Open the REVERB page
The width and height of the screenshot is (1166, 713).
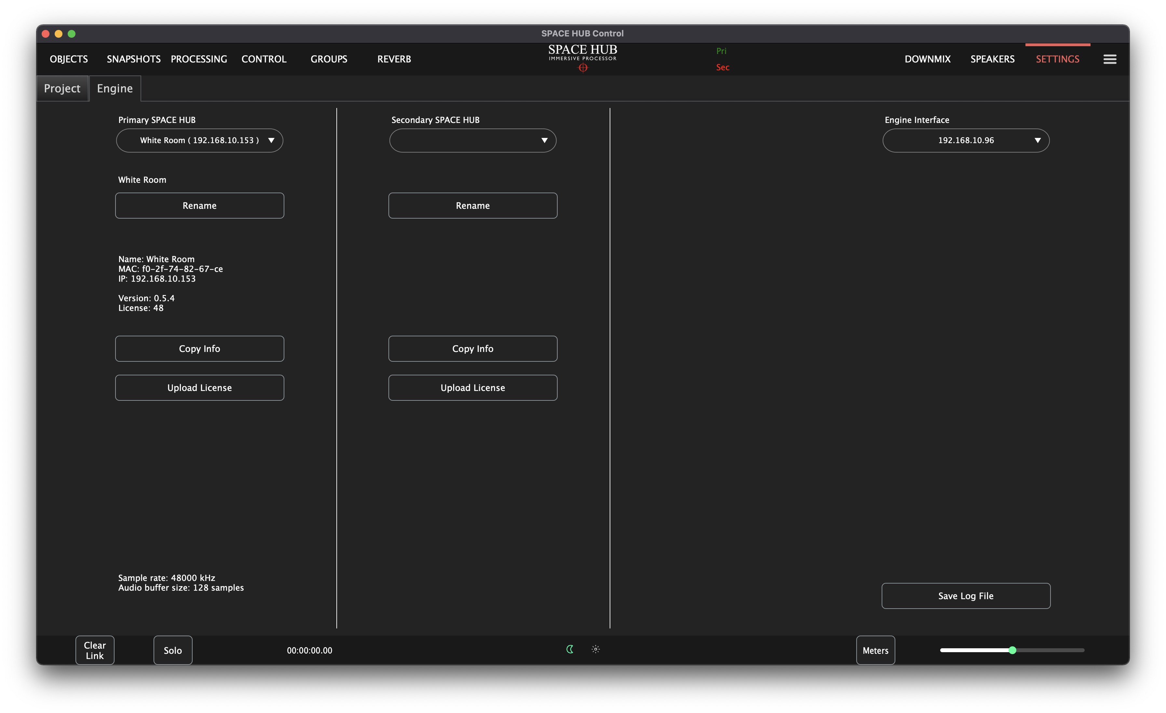click(394, 59)
